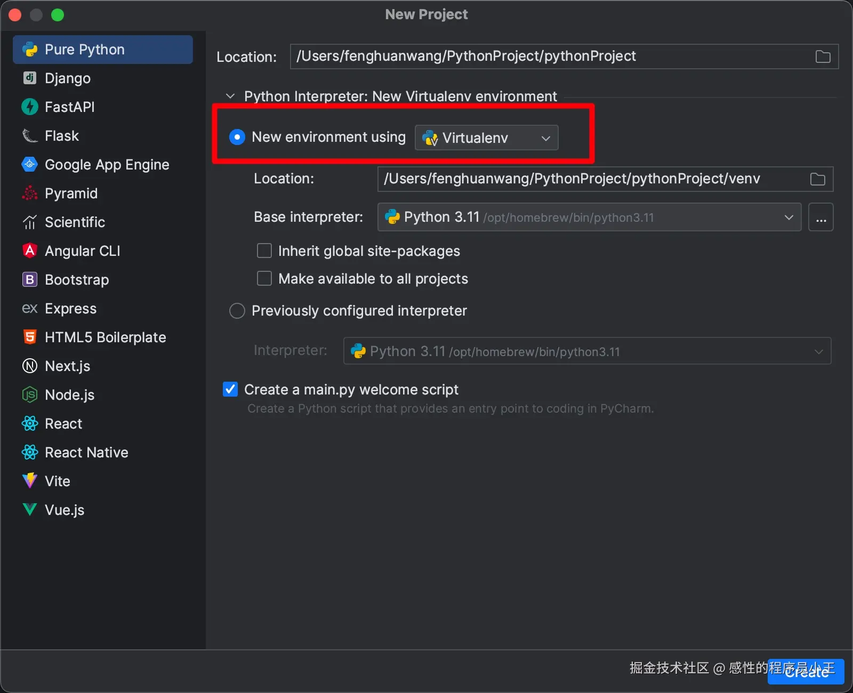Uncheck Create a main.py welcome script

(230, 389)
